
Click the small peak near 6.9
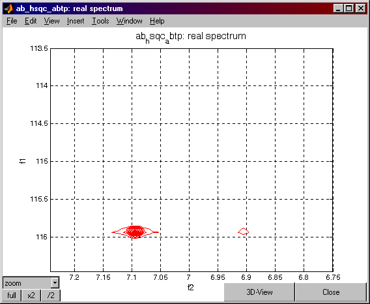tap(243, 232)
